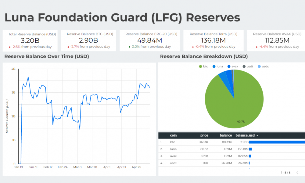Image resolution: width=305 pixels, height=183 pixels.
Task: Click the Total Reserve Balance (USD) card label
Action: [32, 34]
